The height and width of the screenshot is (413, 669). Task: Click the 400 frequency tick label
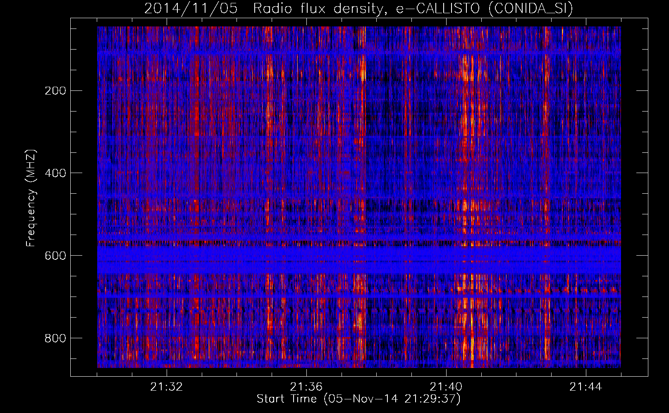[55, 173]
